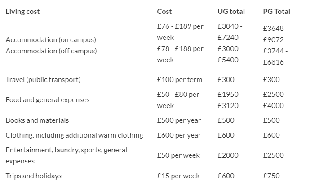Select 'Accommodation (on campus)' row label
The height and width of the screenshot is (185, 310).
click(51, 40)
